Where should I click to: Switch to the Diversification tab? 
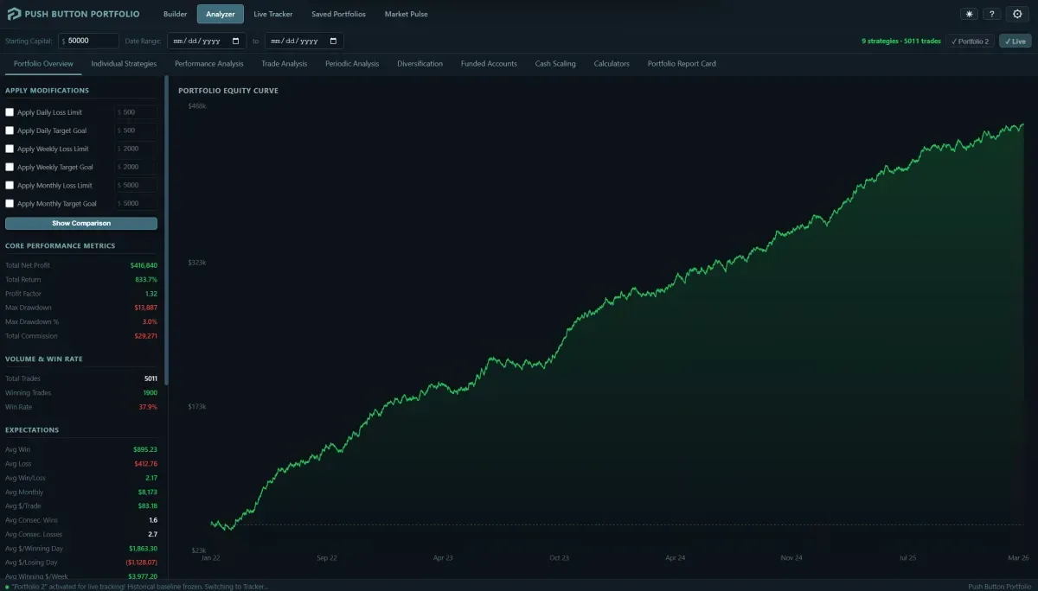tap(420, 63)
